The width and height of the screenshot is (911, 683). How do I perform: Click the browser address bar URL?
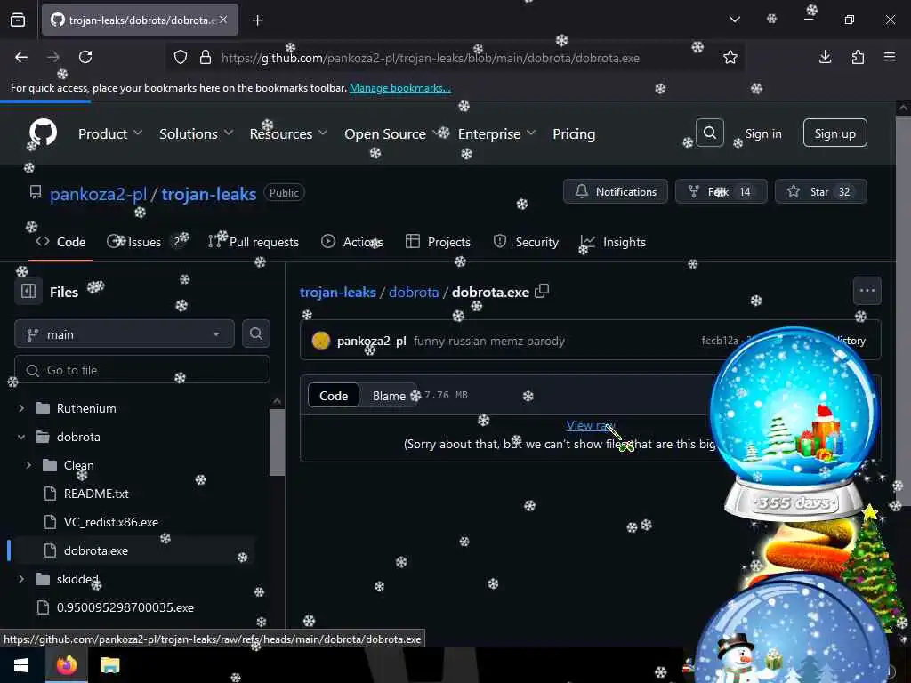[x=430, y=58]
